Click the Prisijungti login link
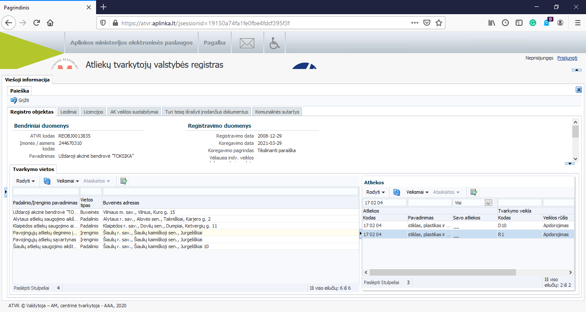The width and height of the screenshot is (586, 312). [x=567, y=58]
